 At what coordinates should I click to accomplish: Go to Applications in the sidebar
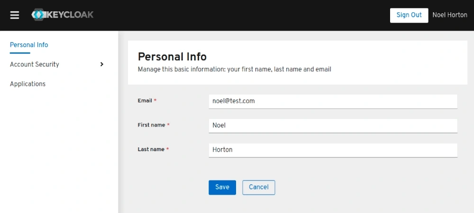point(27,84)
